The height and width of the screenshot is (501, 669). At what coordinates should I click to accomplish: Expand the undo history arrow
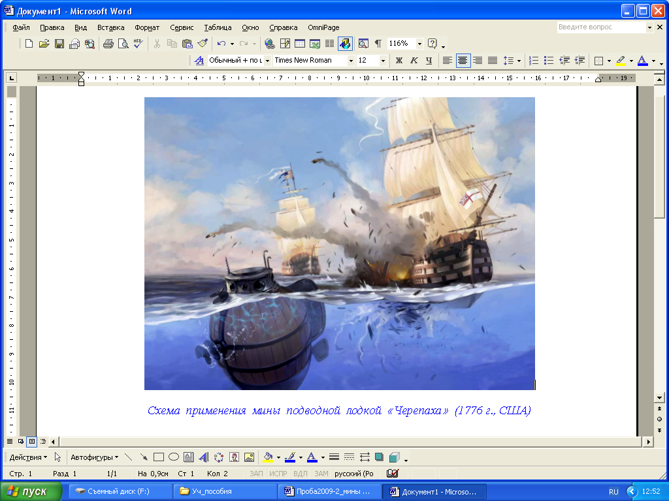tap(232, 44)
